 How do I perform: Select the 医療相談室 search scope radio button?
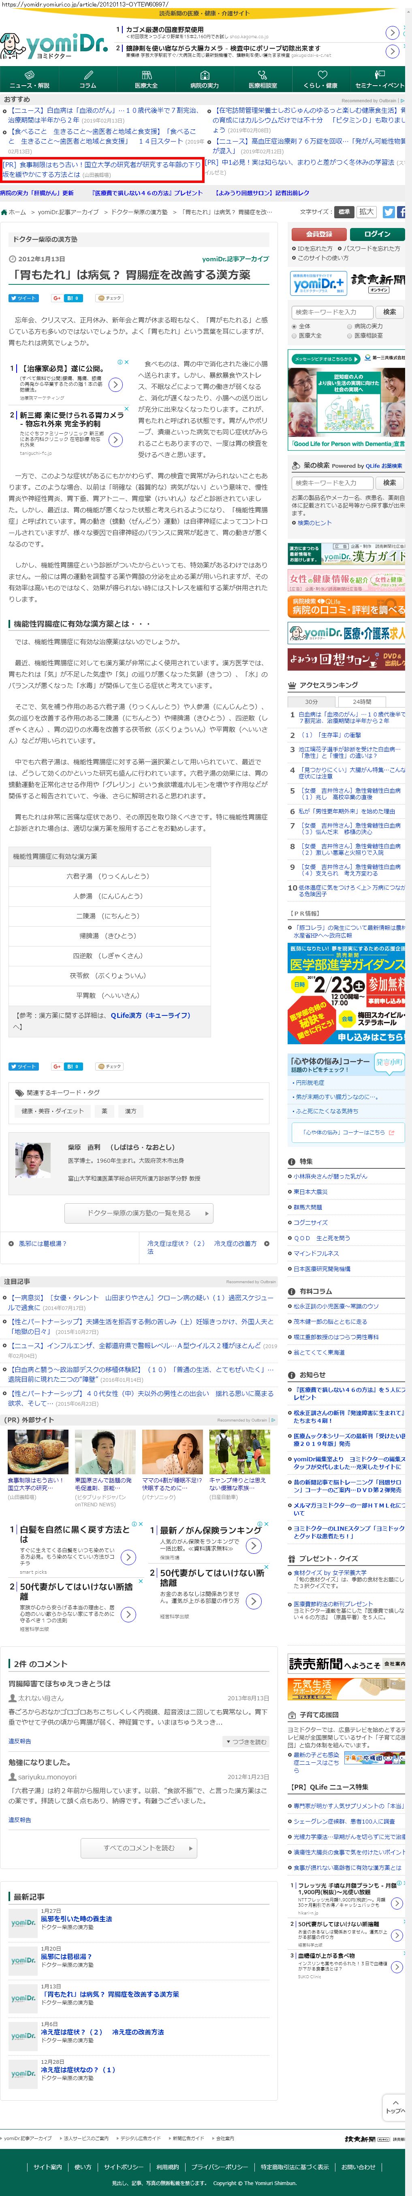pyautogui.click(x=349, y=336)
